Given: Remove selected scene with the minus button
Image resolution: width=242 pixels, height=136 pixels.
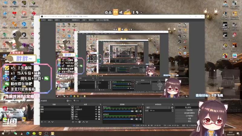Looking at the screenshot, I should tap(45, 122).
